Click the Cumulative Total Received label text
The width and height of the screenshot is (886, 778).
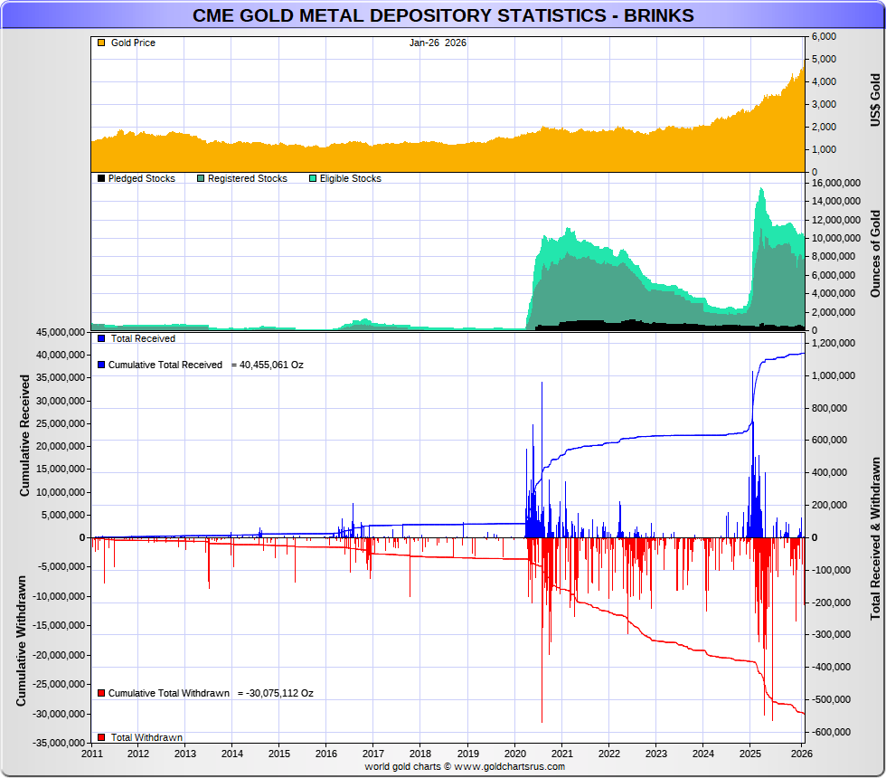tap(165, 365)
